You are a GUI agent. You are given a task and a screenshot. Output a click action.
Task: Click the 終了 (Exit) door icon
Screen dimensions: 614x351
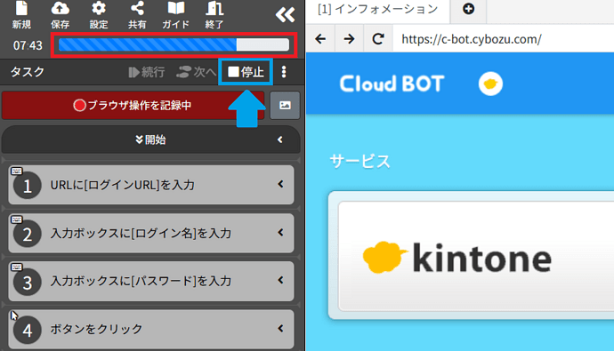coord(214,15)
